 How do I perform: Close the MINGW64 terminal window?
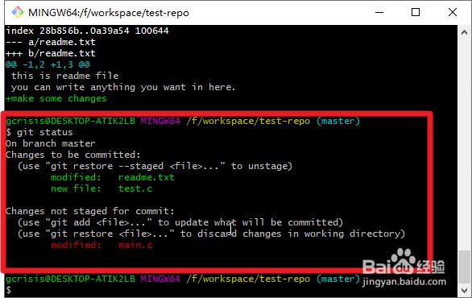pos(453,12)
